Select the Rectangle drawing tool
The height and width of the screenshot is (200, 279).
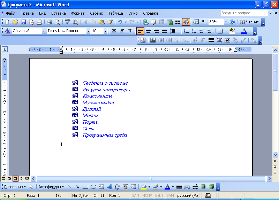(85, 187)
